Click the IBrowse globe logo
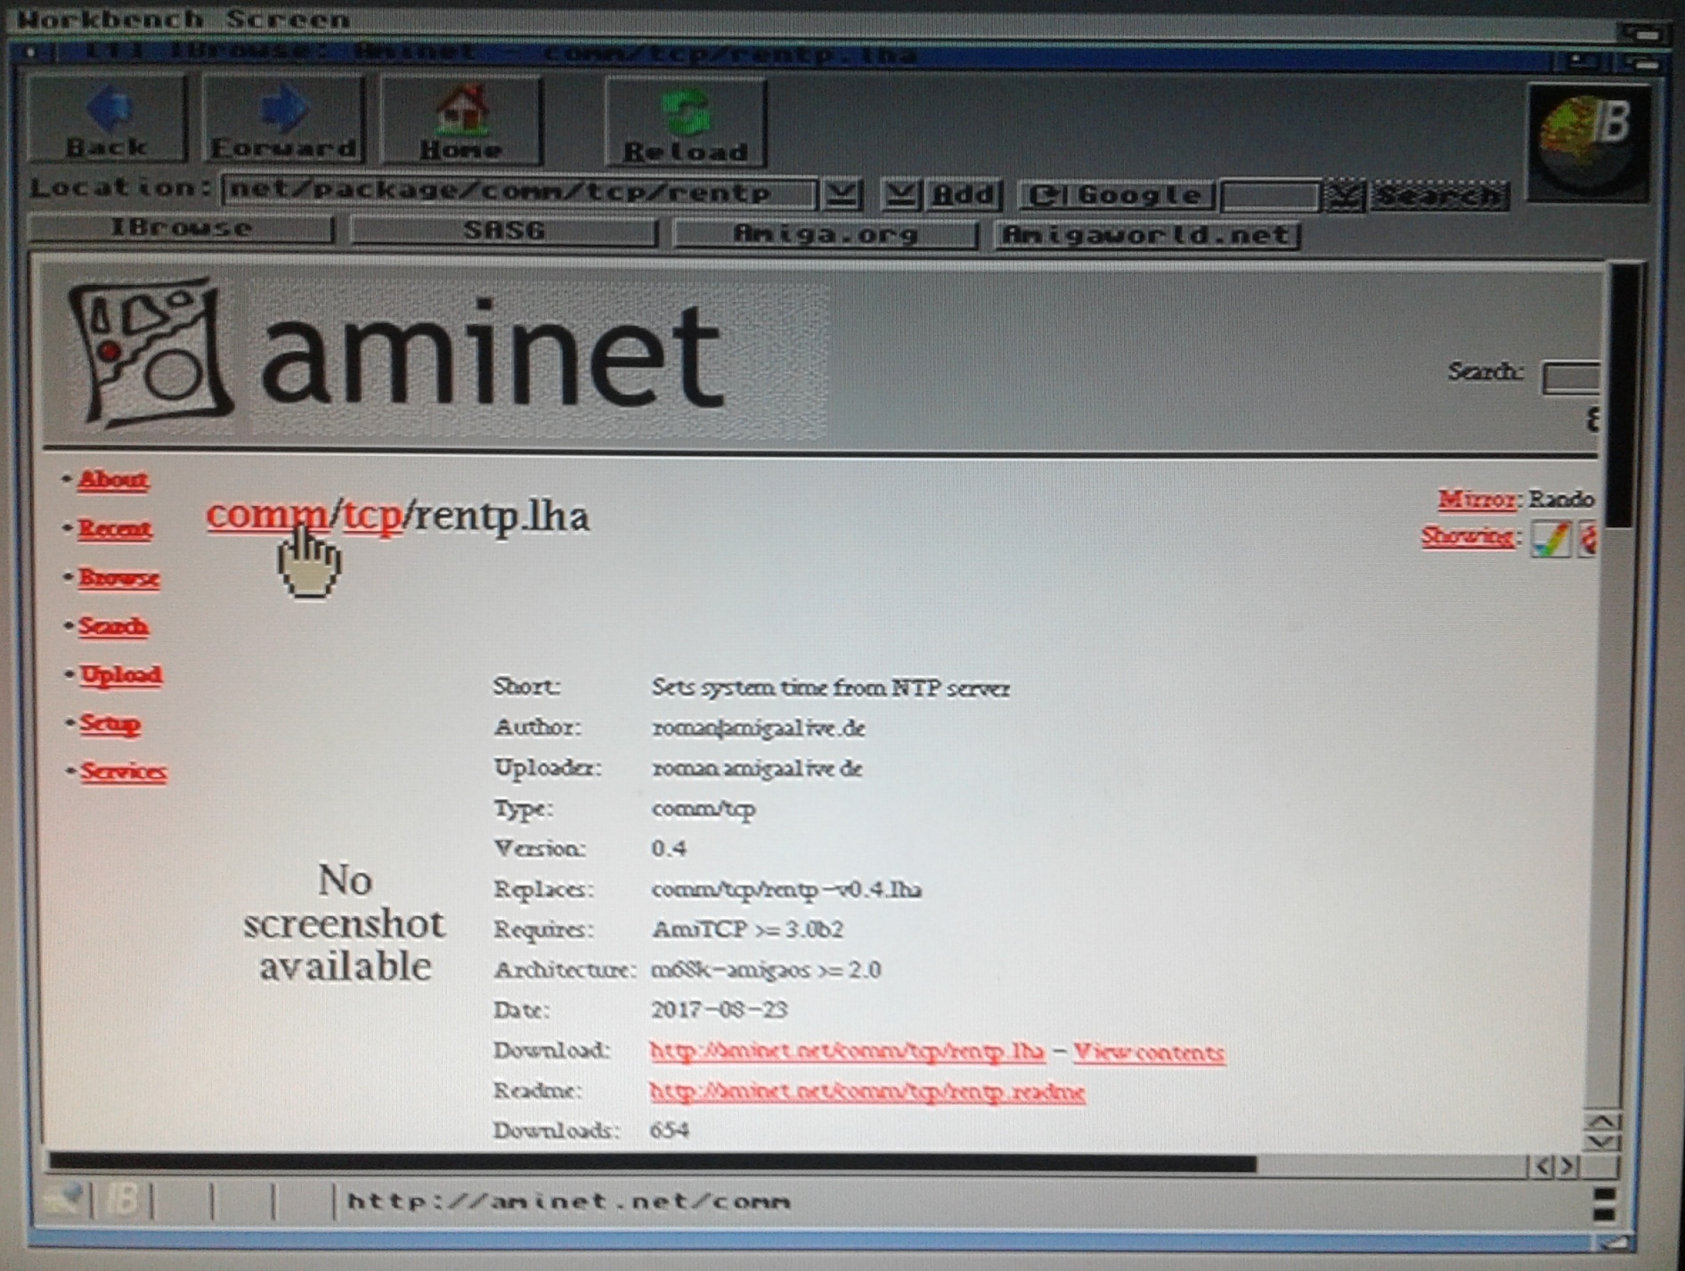This screenshot has height=1271, width=1685. point(1589,143)
